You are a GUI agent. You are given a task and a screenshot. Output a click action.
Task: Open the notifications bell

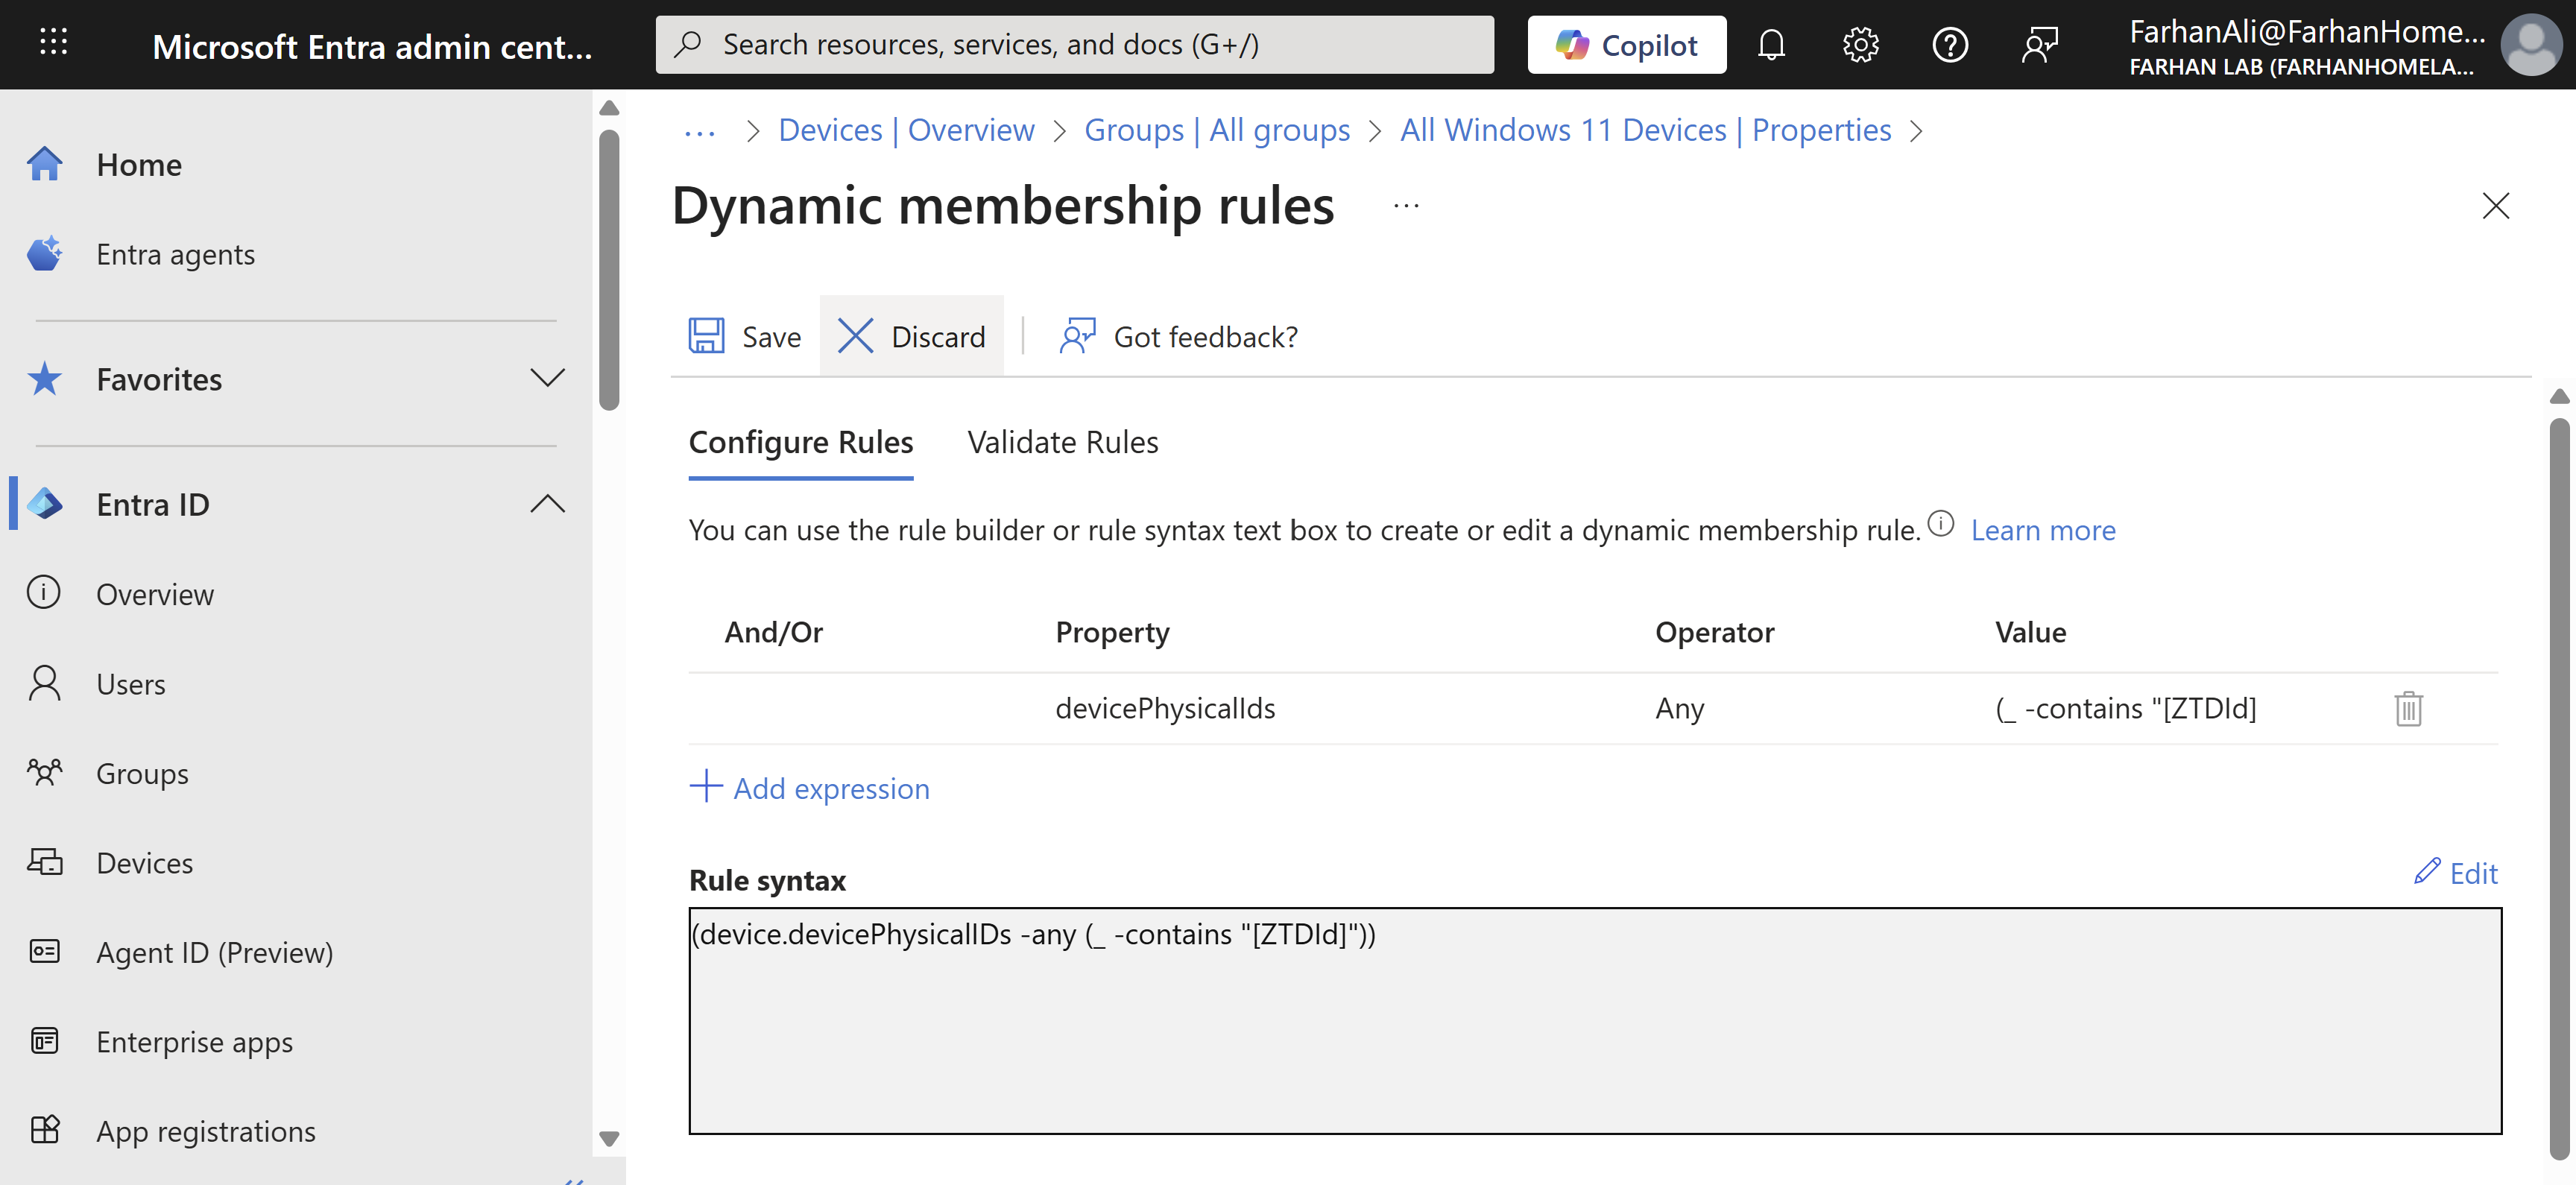[x=1770, y=45]
